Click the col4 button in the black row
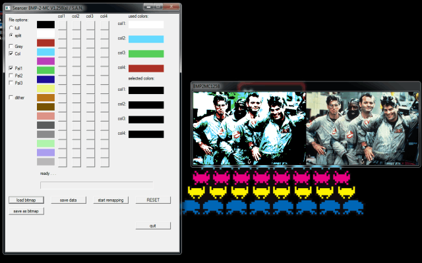 coord(105,25)
